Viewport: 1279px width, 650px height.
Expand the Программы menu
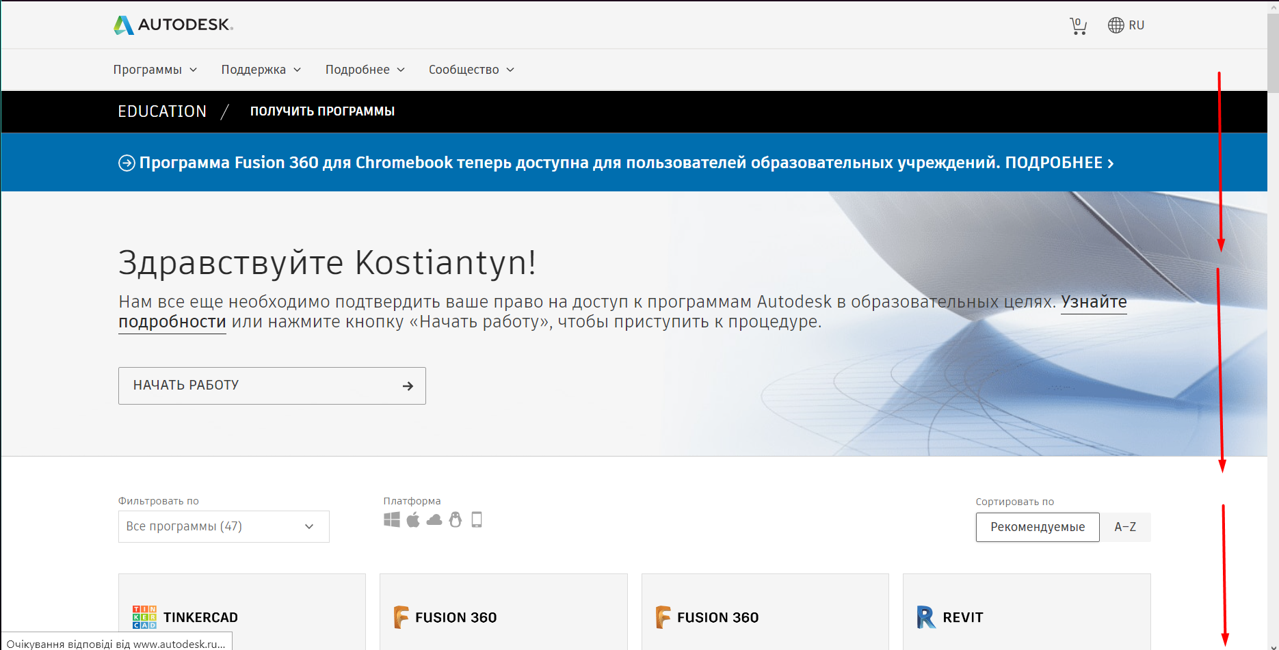155,70
